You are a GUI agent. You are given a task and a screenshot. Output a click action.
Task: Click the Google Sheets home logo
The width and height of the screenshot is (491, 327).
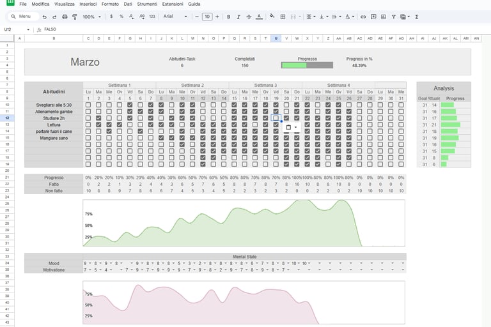pyautogui.click(x=10, y=3)
